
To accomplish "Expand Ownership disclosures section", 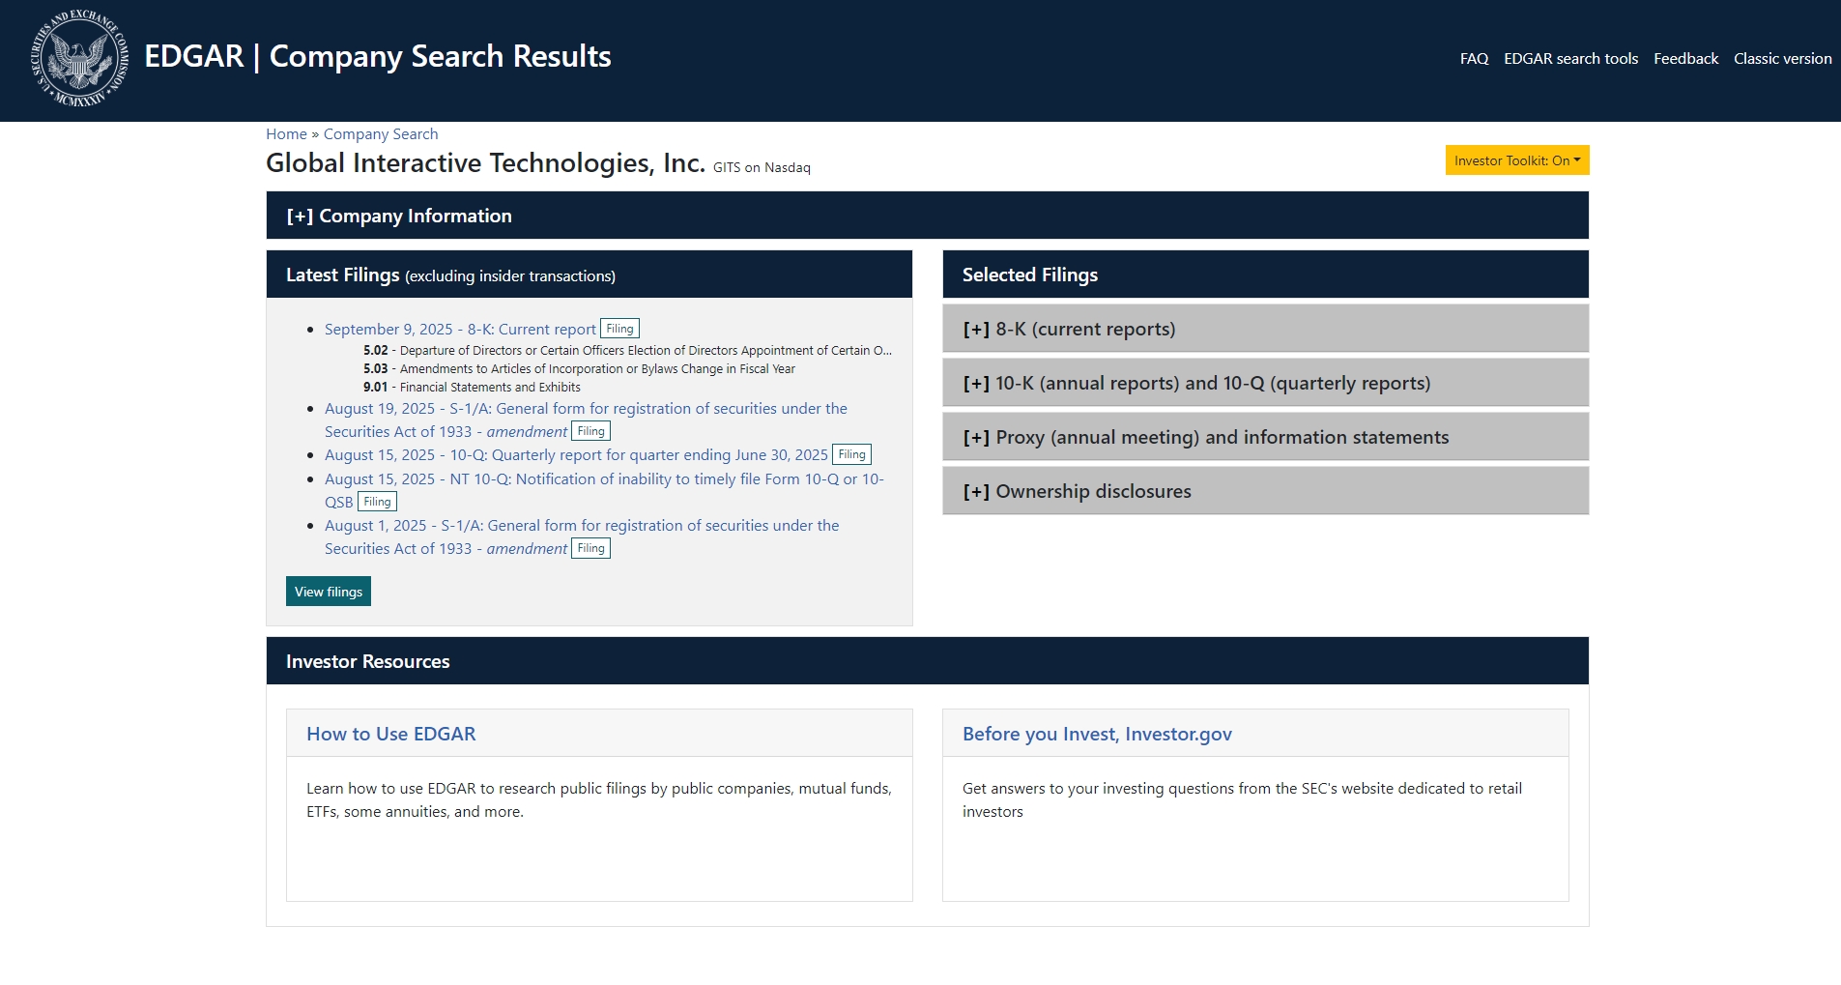I will 1077,491.
